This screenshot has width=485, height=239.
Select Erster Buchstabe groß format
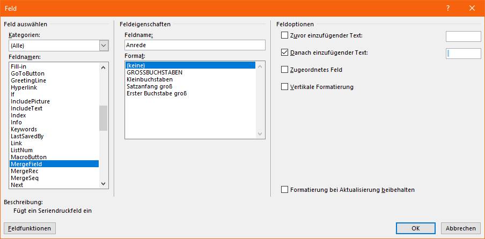coord(157,93)
